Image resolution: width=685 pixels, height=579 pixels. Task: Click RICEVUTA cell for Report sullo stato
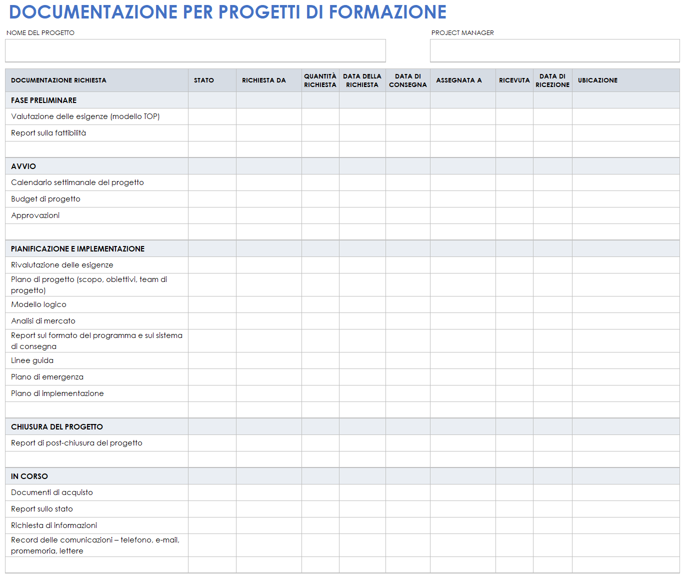(514, 509)
